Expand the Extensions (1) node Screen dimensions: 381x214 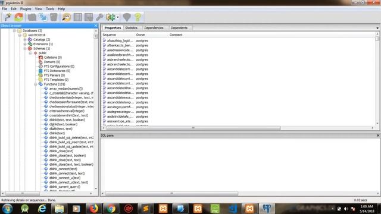(x=25, y=44)
